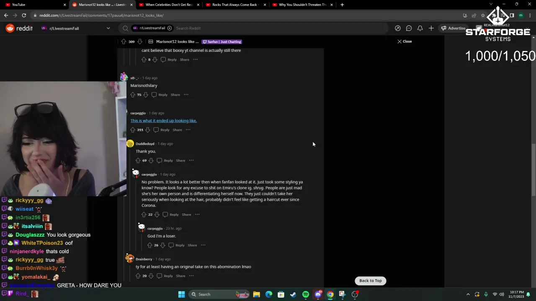Viewport: 536px width, 301px height.
Task: Upvote Marisnothilary's comment
Action: [x=133, y=94]
